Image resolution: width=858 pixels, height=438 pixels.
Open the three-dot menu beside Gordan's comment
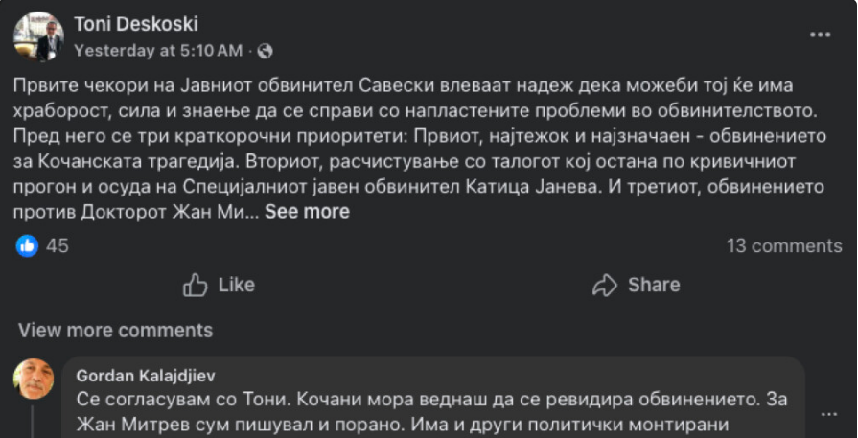click(829, 413)
